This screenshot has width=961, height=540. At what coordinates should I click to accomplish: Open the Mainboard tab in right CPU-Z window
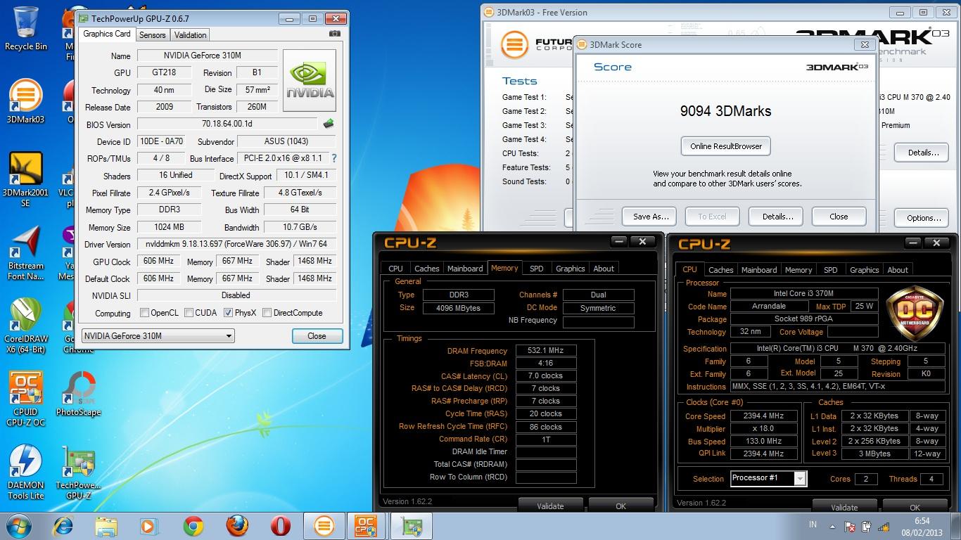pos(759,270)
